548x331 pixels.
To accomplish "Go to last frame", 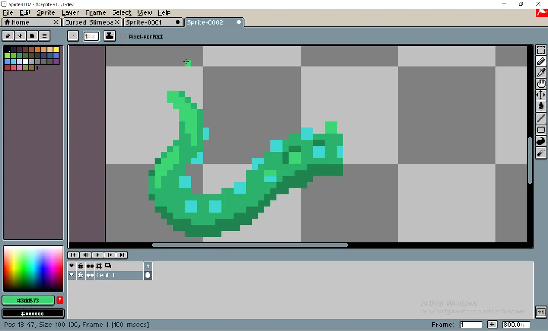I will [122, 255].
